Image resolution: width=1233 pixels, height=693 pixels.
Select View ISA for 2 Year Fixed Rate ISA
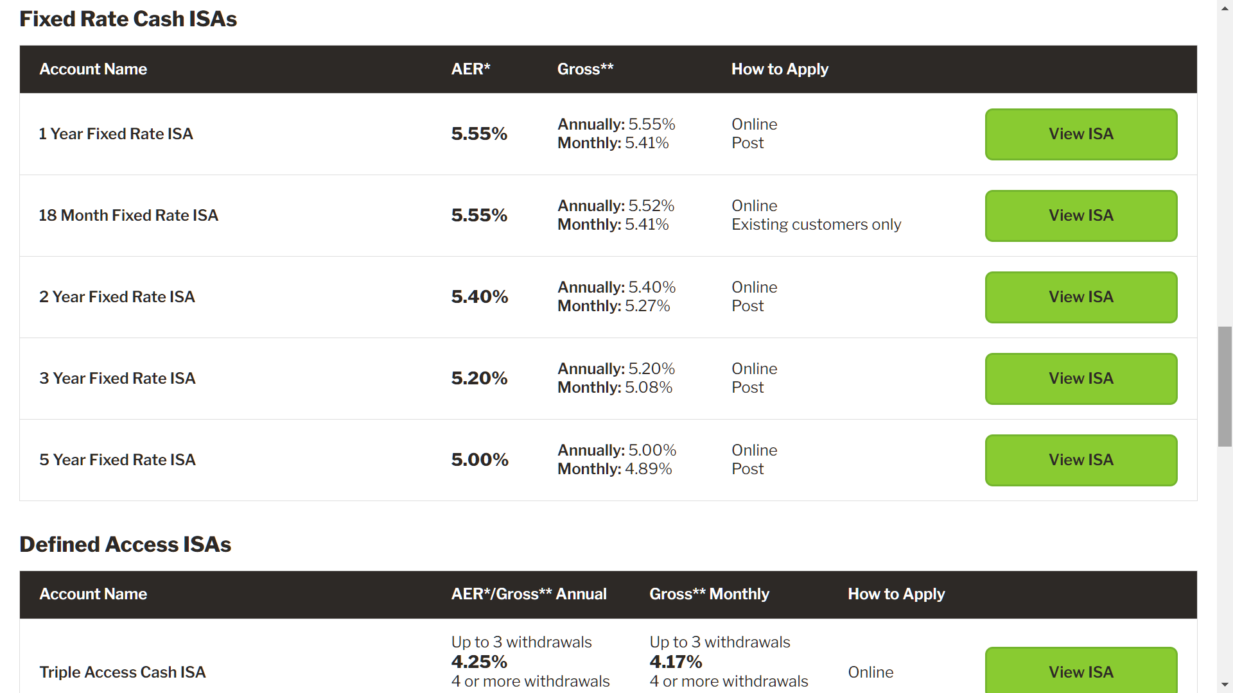(1081, 297)
